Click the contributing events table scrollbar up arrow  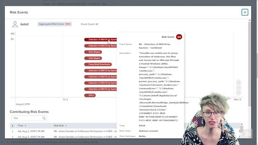pos(241,124)
